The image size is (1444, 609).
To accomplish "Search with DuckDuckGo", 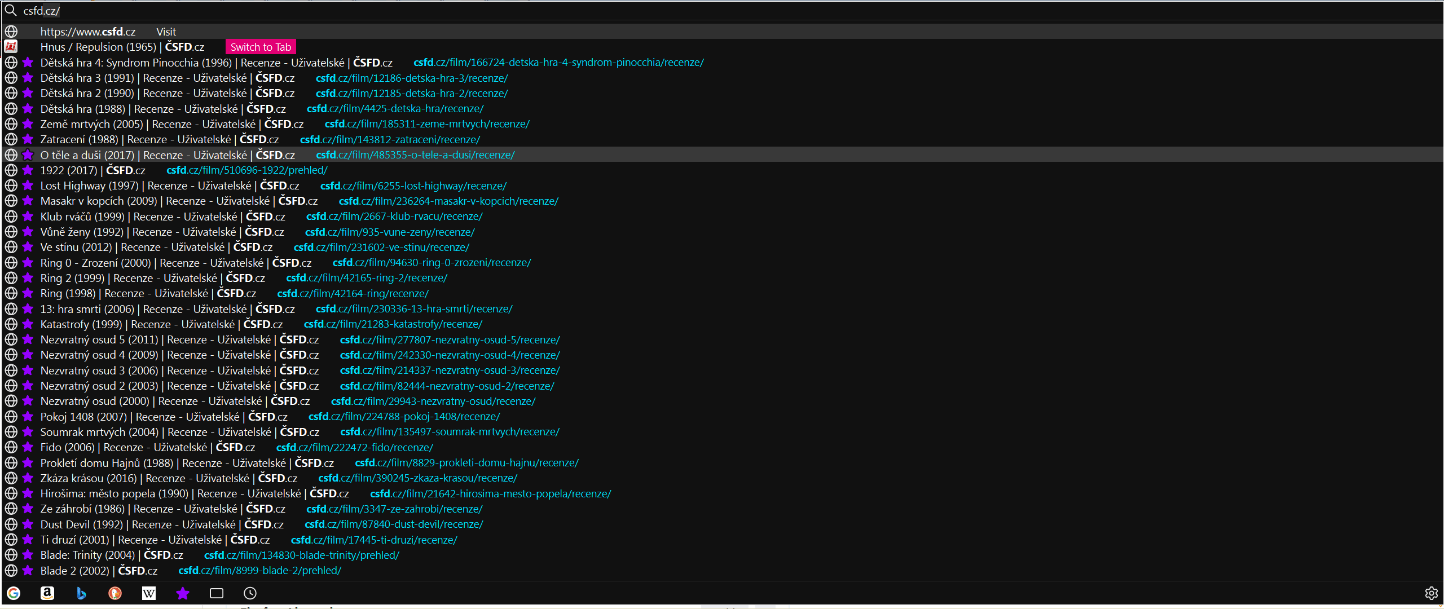I will [115, 593].
